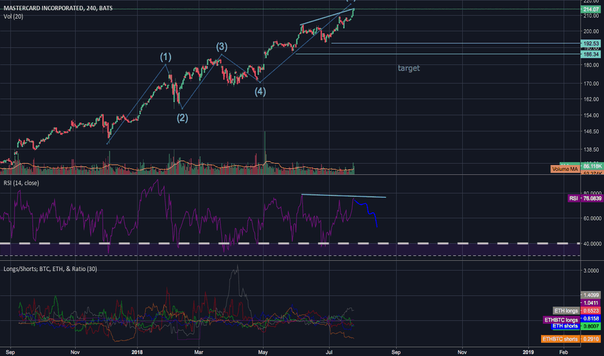This screenshot has height=356, width=604.
Task: Click the 154.00 price axis label
Action: [x=591, y=115]
